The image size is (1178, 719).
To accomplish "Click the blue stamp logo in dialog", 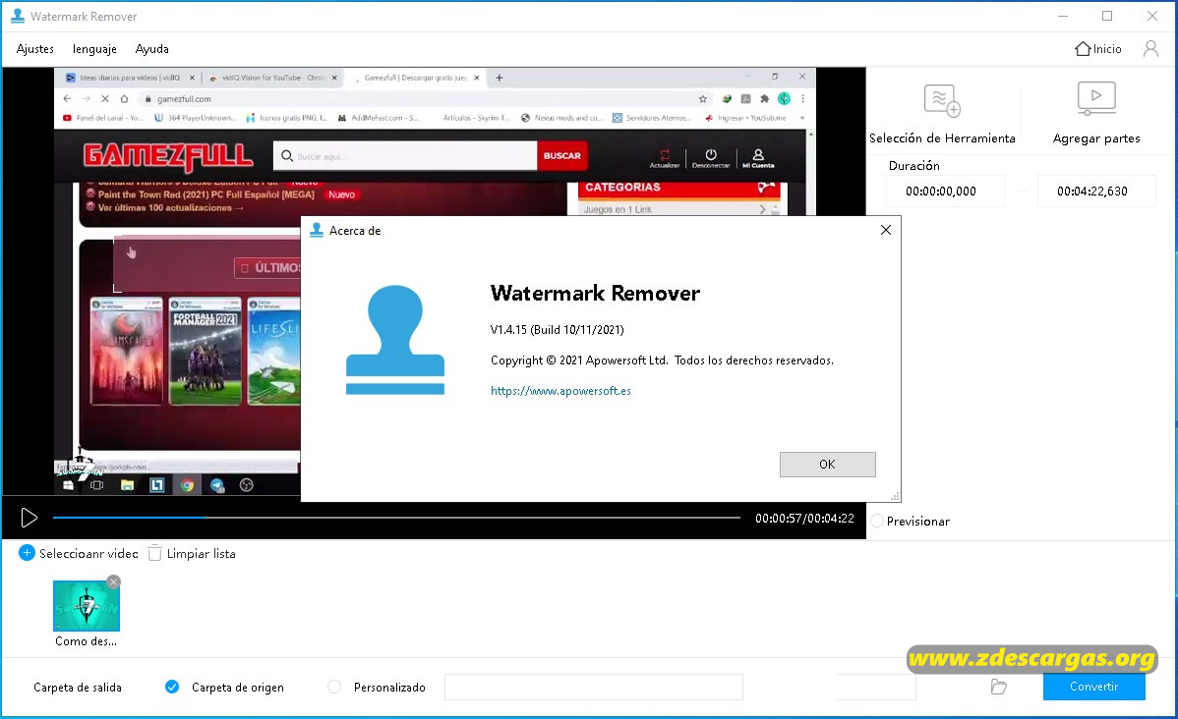I will click(x=395, y=340).
